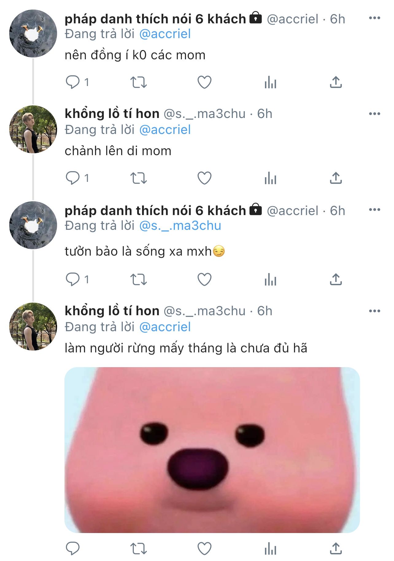Reply to the "nên đồng í k0 các mom" tweet

coord(73,82)
